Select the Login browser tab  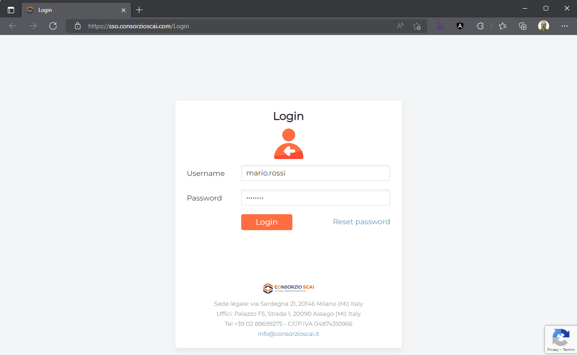coord(69,9)
